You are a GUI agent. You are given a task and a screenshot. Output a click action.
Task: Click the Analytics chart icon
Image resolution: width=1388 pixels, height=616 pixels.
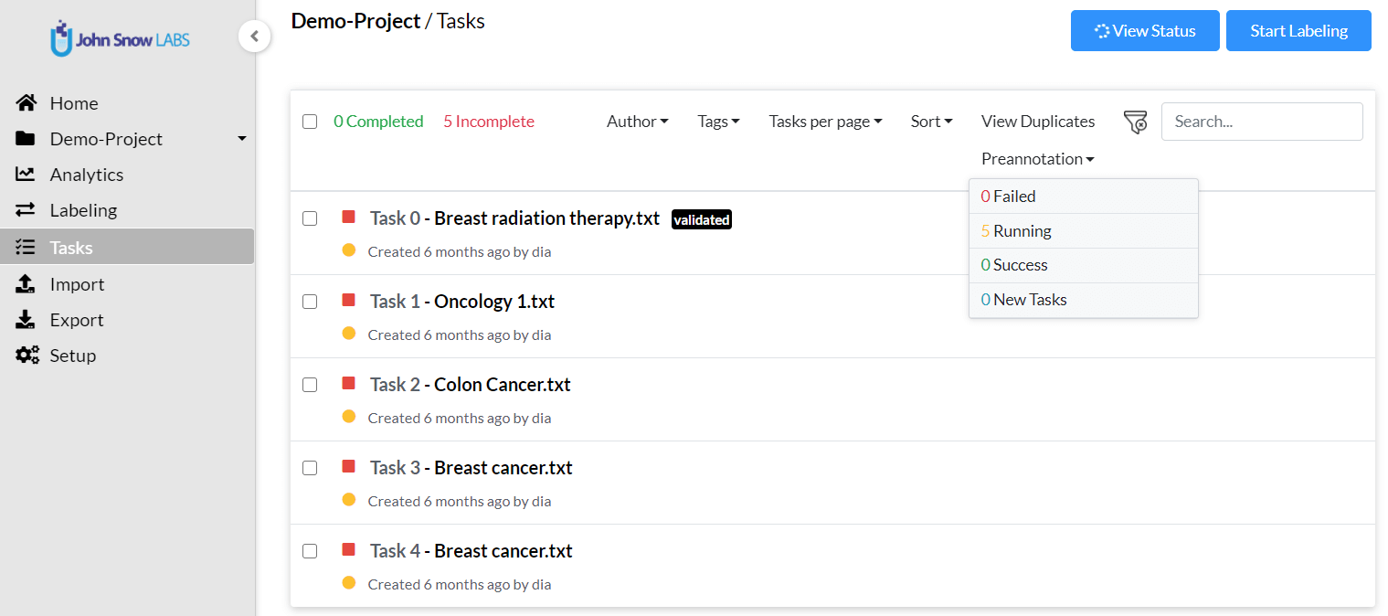click(26, 175)
